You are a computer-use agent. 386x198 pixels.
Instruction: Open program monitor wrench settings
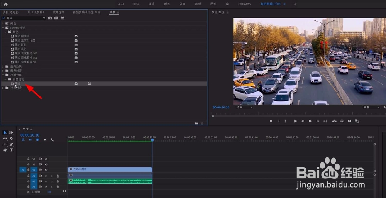tap(384, 107)
